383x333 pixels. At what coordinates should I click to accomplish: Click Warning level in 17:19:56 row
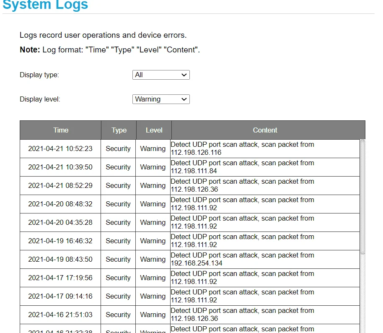(153, 278)
